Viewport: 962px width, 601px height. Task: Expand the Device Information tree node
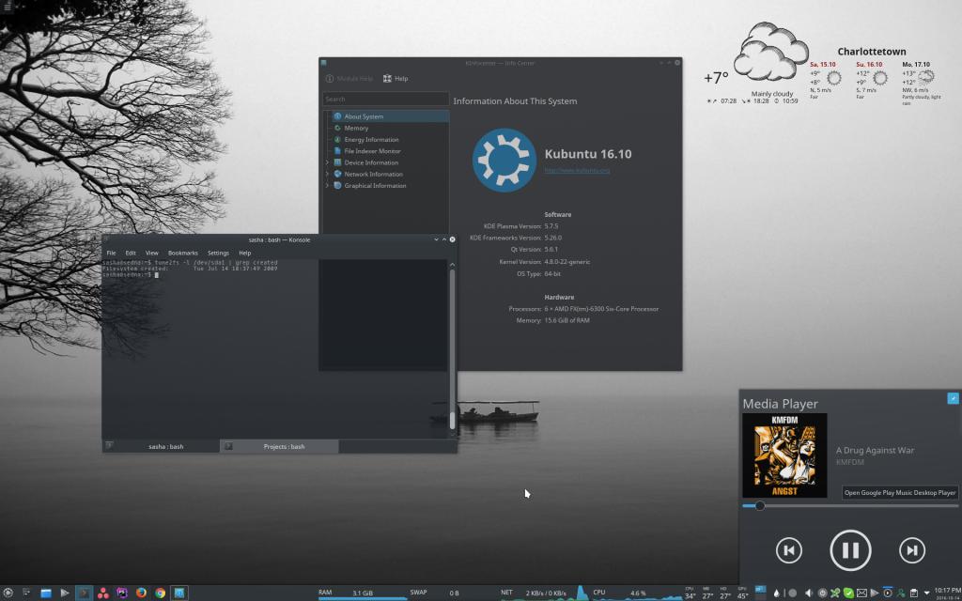(327, 162)
